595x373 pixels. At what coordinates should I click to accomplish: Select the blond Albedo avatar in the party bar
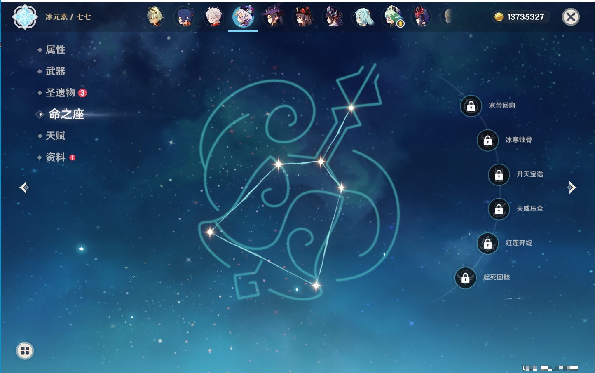coord(155,17)
